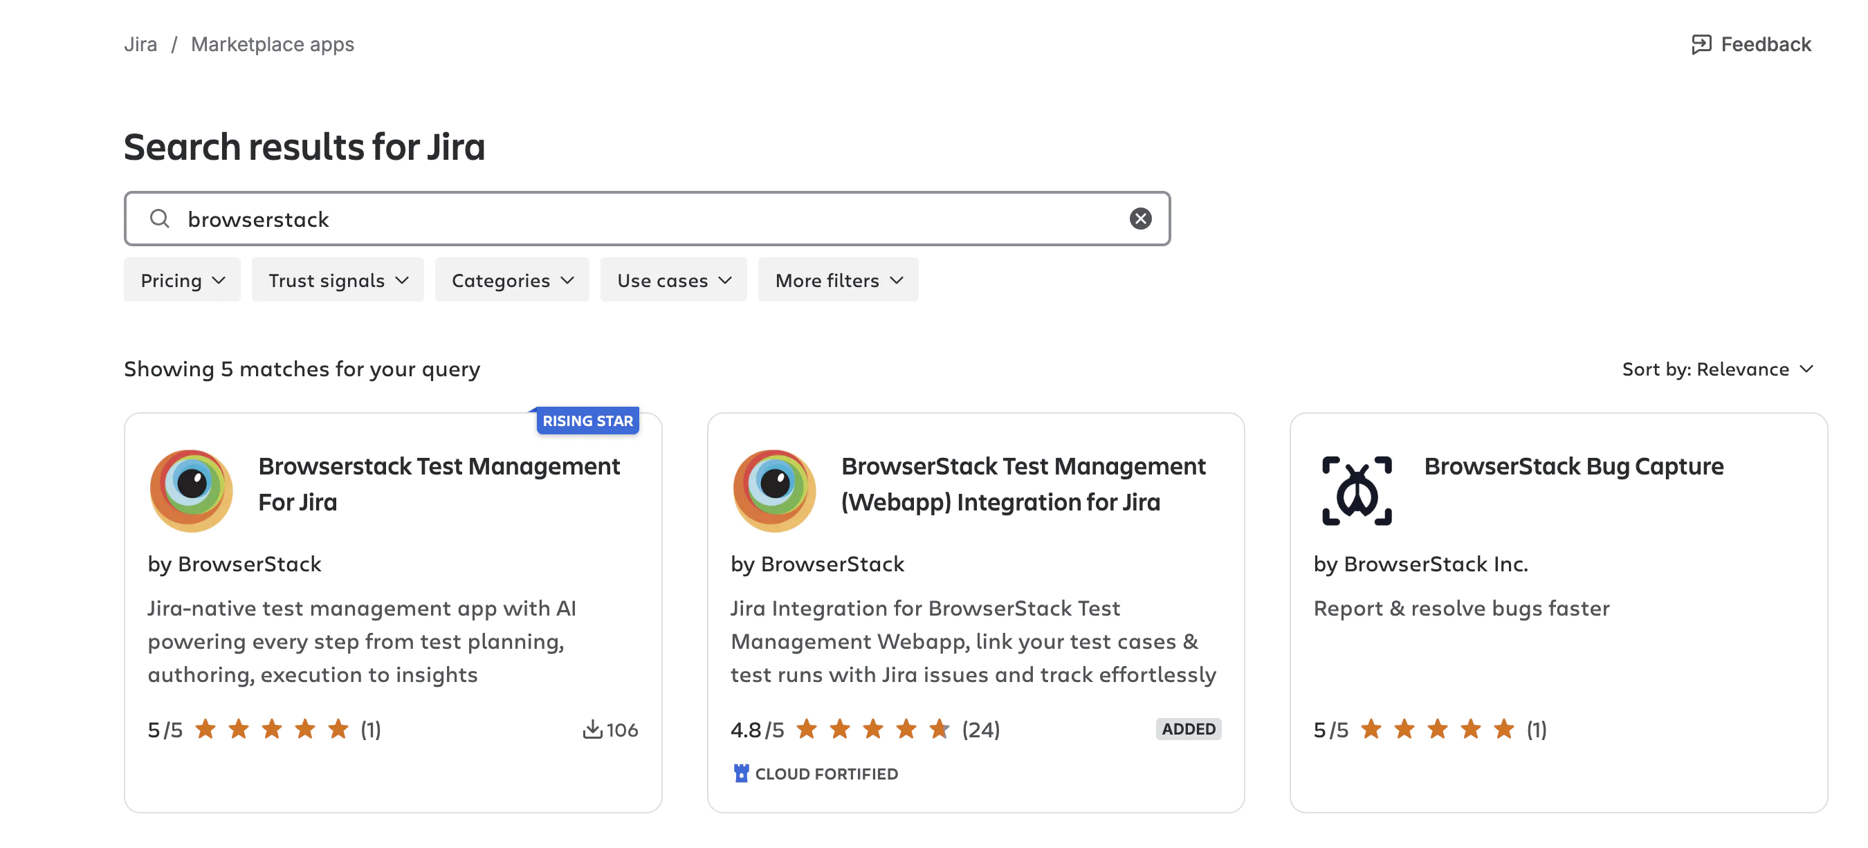Open BrowserStack Test Management (Webapp) Integration title
Image resolution: width=1868 pixels, height=848 pixels.
point(1023,484)
